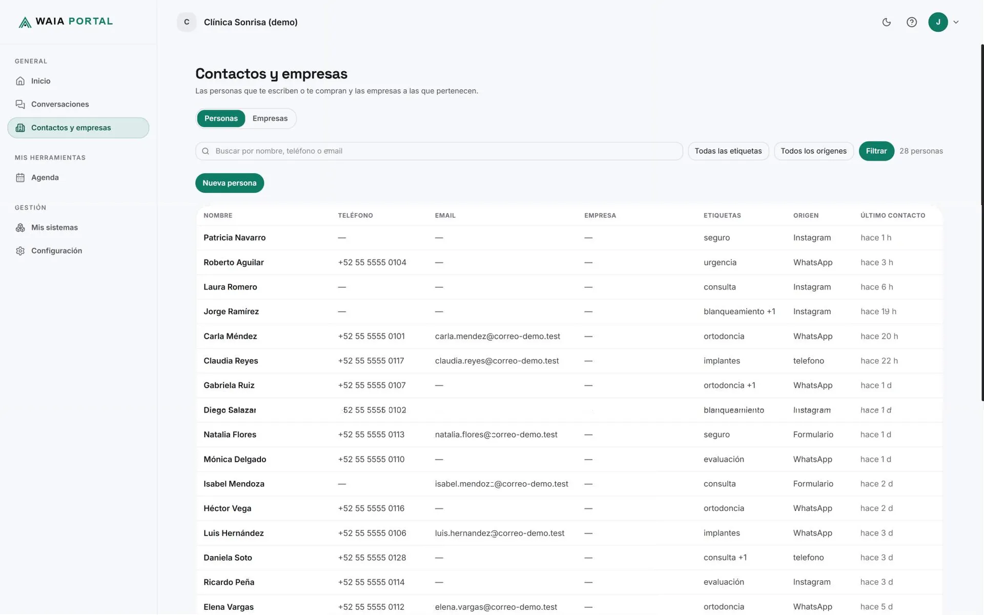Click the Nueva persona button

pos(230,183)
